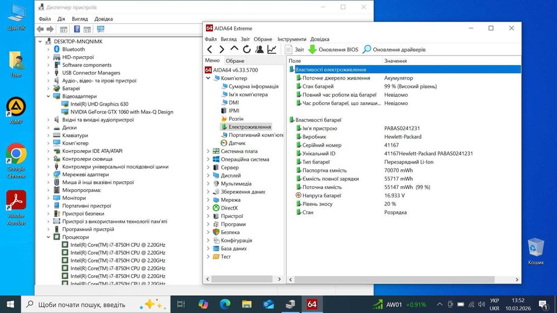Open the Інструменти menu in AIDA64
The height and width of the screenshot is (313, 557).
[x=292, y=39]
